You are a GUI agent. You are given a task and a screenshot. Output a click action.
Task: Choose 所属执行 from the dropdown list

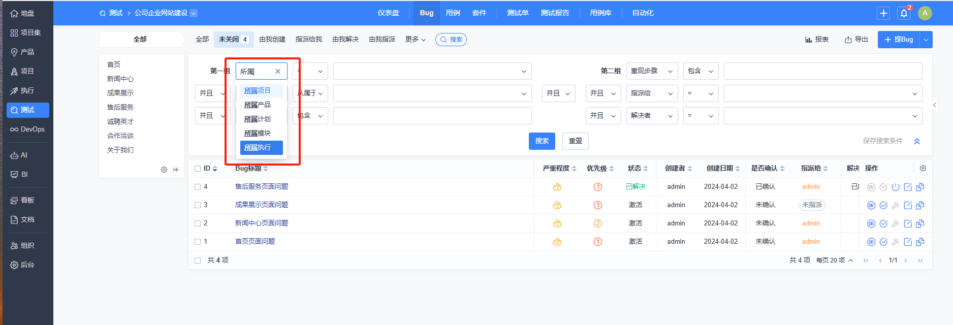tap(261, 148)
